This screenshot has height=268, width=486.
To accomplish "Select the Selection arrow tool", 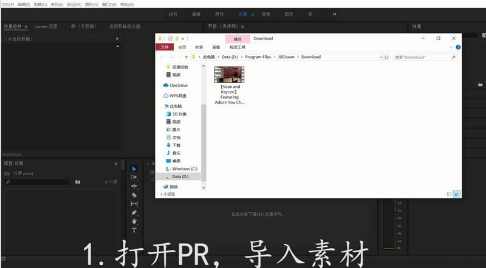I will click(x=134, y=169).
